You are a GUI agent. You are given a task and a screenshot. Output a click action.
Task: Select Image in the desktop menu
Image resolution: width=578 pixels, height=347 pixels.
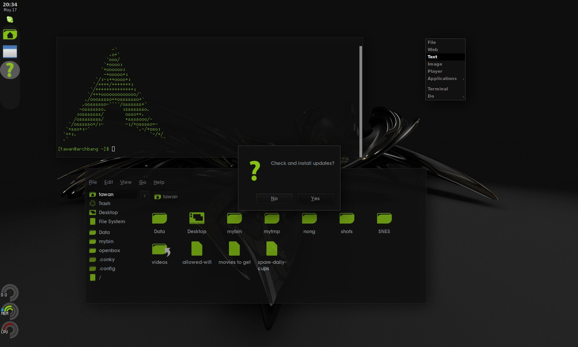pyautogui.click(x=445, y=64)
